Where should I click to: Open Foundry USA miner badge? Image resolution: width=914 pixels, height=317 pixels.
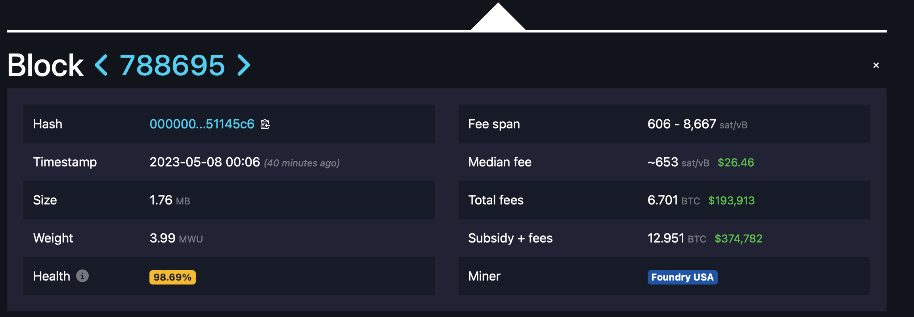tap(683, 277)
